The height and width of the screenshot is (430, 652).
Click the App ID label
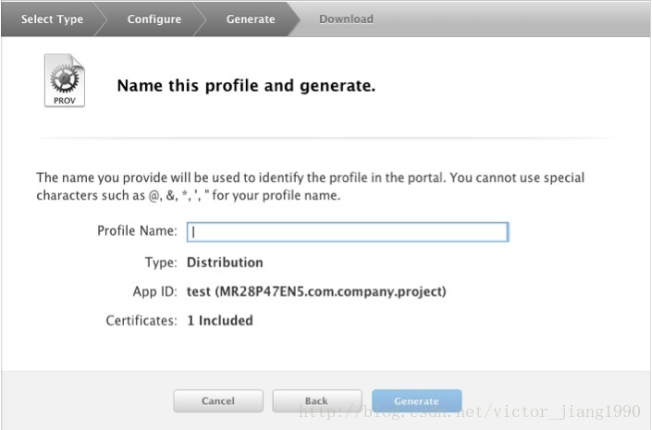point(154,291)
